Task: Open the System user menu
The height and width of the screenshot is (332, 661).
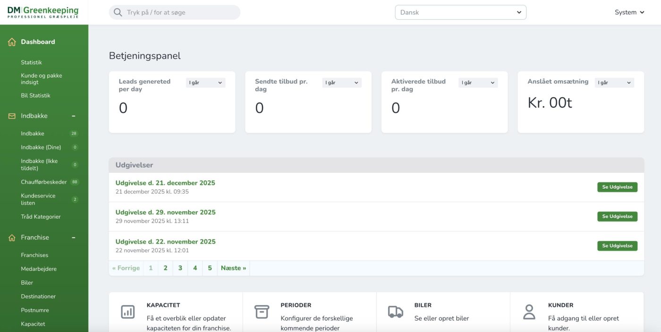Action: (x=629, y=13)
